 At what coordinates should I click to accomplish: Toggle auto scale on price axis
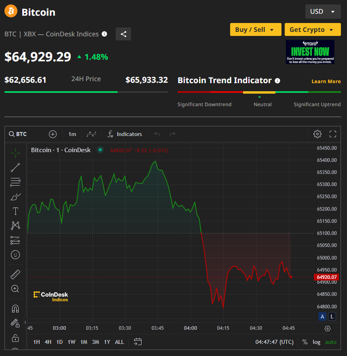[331, 342]
